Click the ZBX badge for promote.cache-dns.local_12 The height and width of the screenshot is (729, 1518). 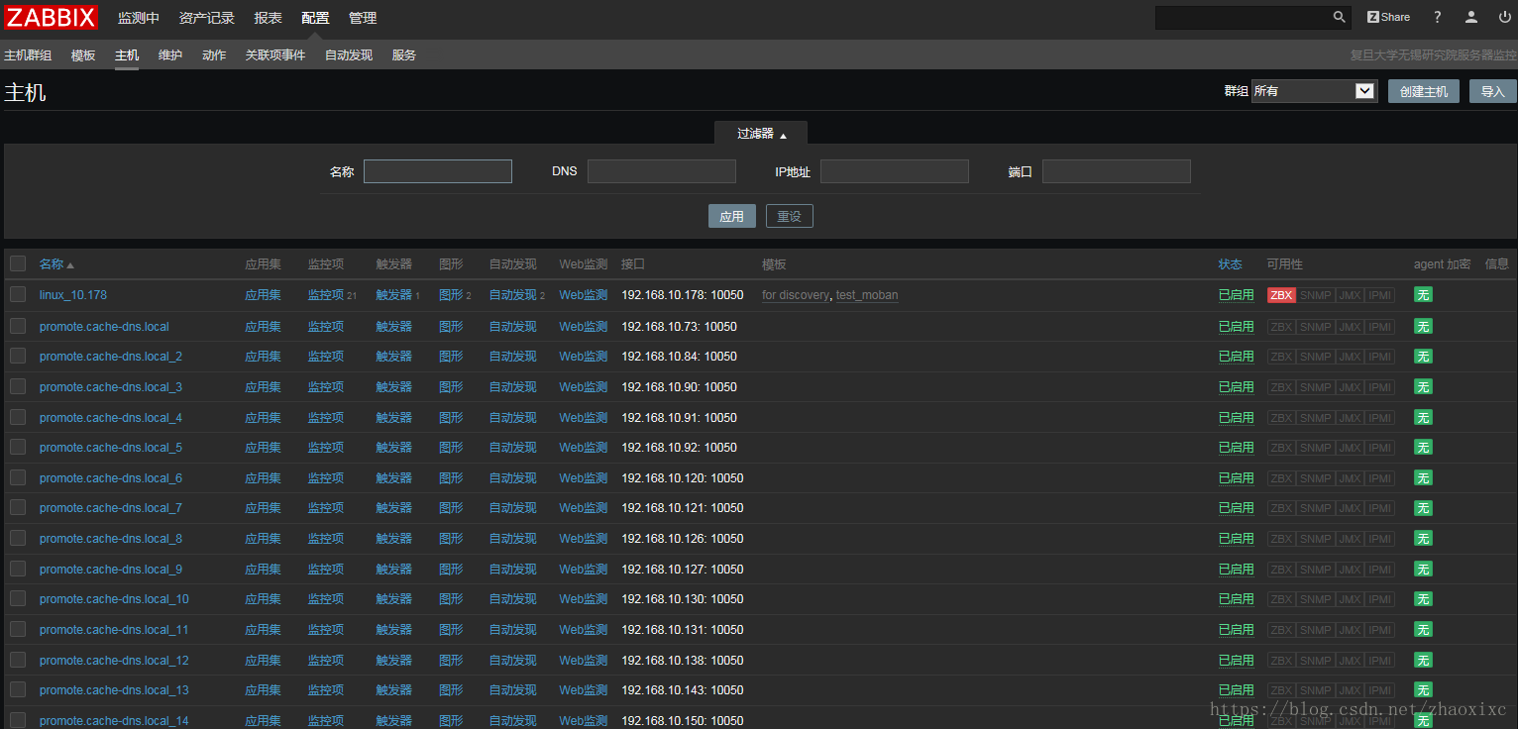[x=1281, y=661]
